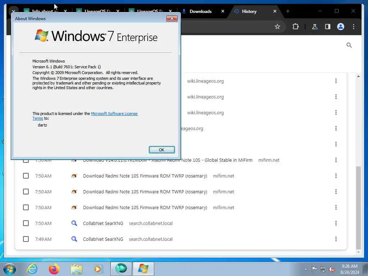Toggle the Chrome side panel
The height and width of the screenshot is (276, 368).
[x=328, y=27]
